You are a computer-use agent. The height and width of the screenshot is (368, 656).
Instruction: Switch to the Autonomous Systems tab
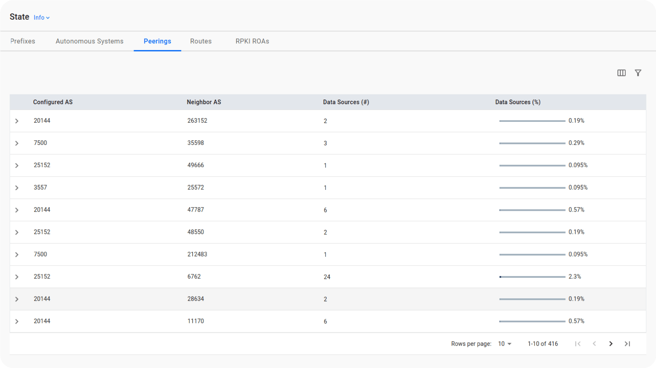pyautogui.click(x=89, y=41)
